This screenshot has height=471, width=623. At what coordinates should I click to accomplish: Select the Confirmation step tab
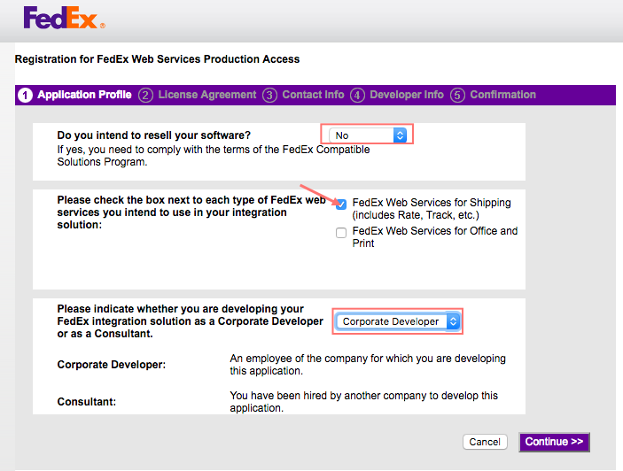click(x=503, y=95)
